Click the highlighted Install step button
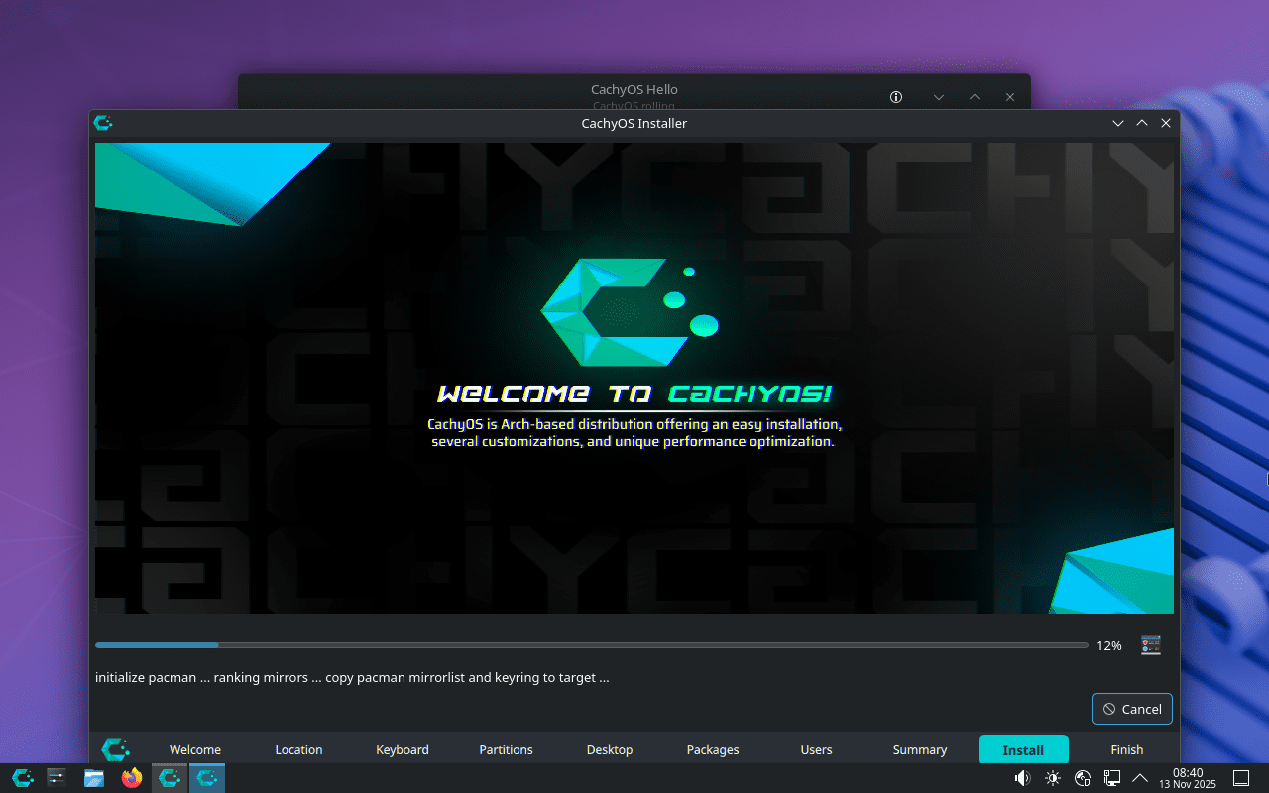 coord(1023,749)
